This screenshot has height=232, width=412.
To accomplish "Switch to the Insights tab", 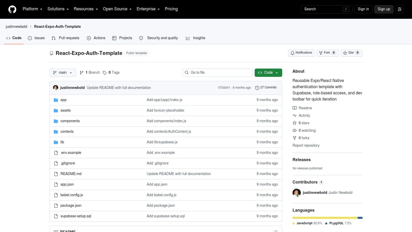I will point(196,38).
